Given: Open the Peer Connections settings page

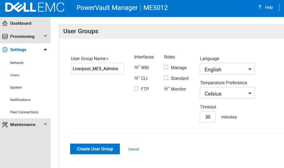Looking at the screenshot, I should pyautogui.click(x=24, y=112).
